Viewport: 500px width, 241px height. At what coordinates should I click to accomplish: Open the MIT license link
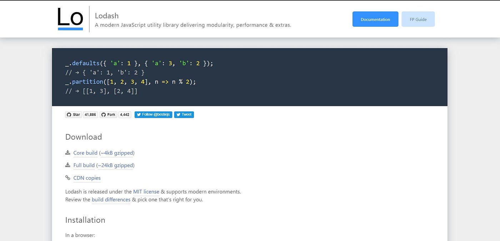point(146,192)
